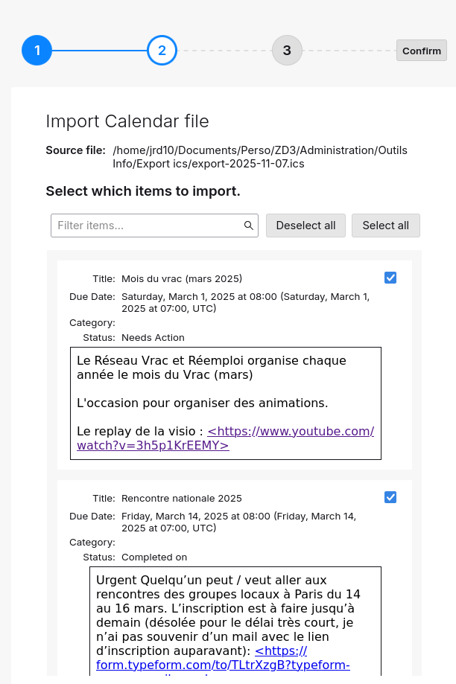This screenshot has height=684, width=456.
Task: Click the Rencontre nationale description text box
Action: coord(235,608)
